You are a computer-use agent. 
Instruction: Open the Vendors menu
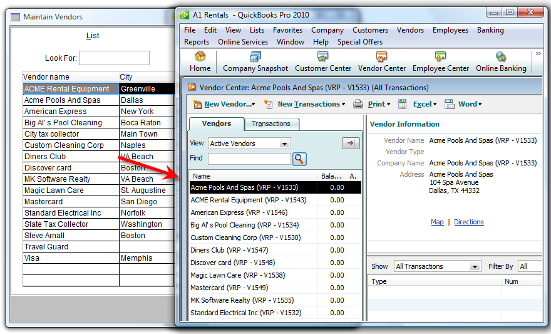[x=410, y=30]
